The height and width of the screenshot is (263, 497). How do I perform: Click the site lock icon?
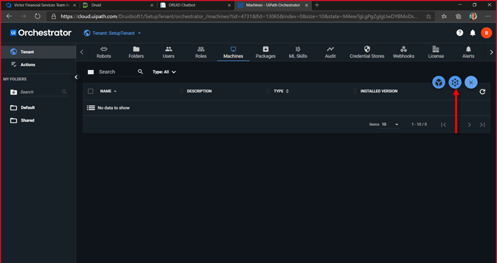pos(54,17)
